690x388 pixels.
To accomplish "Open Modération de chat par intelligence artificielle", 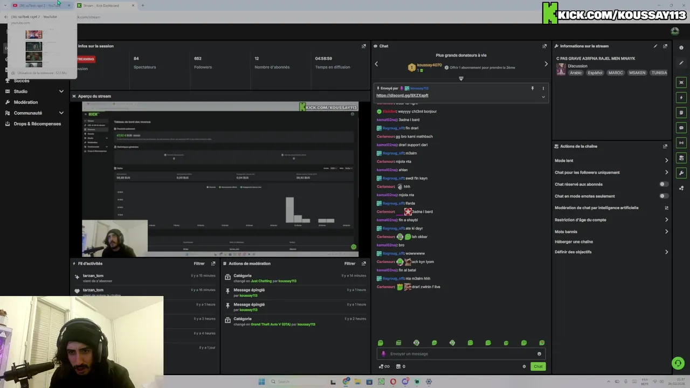I will tap(612, 208).
